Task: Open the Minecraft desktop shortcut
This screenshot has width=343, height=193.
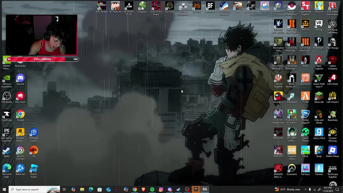Action: [x=319, y=98]
